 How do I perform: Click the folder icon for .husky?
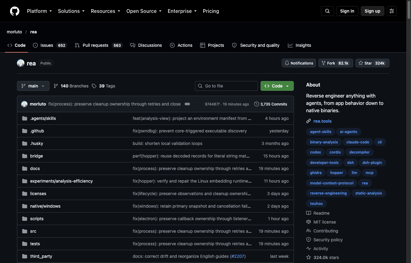[x=25, y=143]
